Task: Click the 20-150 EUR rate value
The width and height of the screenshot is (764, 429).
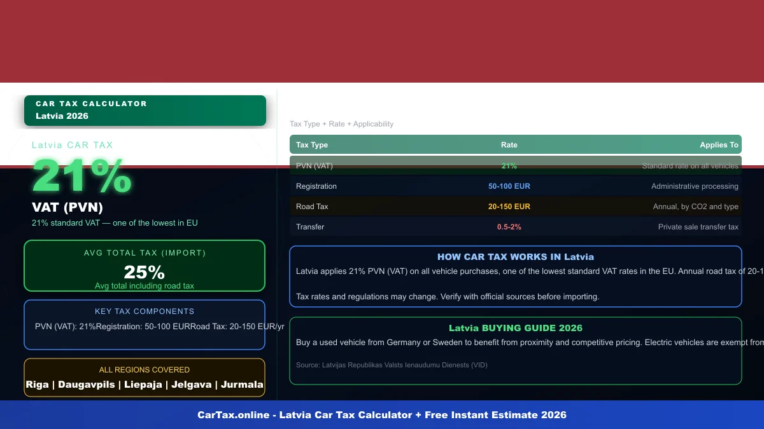Action: (x=509, y=207)
